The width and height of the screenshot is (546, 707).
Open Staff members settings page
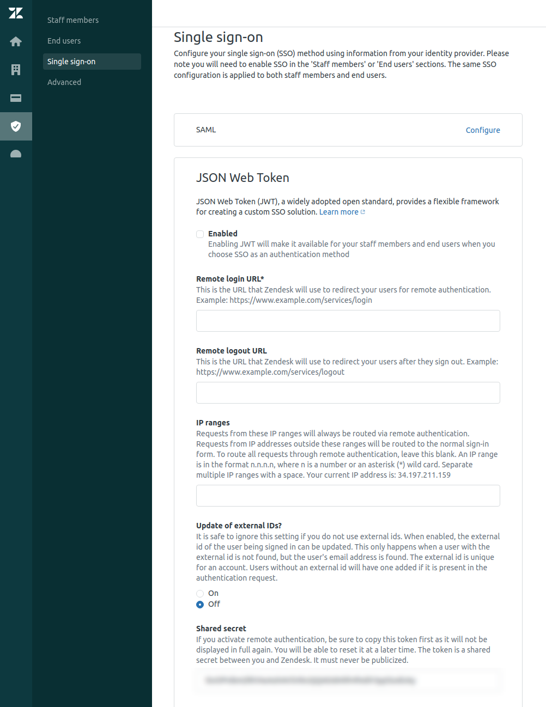[73, 20]
